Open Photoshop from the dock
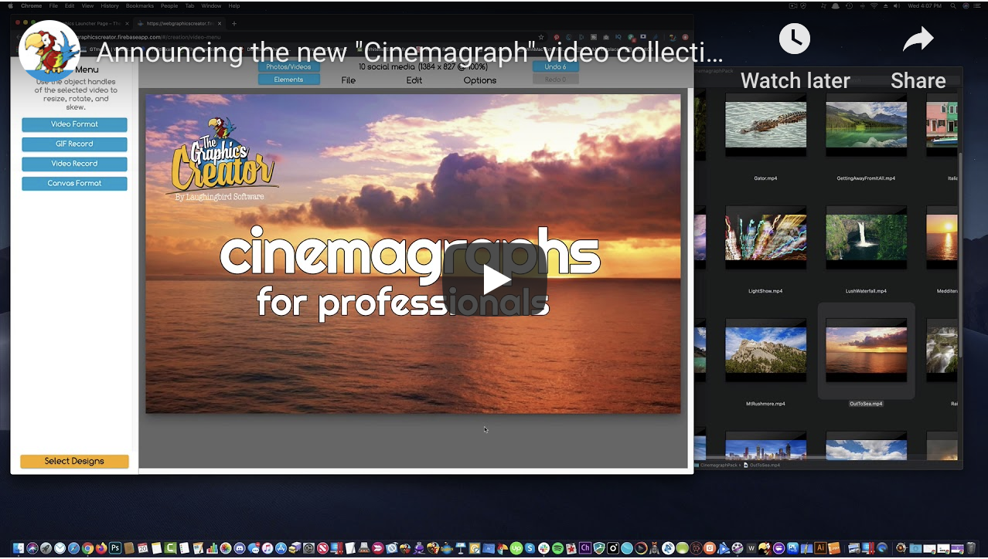Image resolution: width=988 pixels, height=559 pixels. (115, 548)
